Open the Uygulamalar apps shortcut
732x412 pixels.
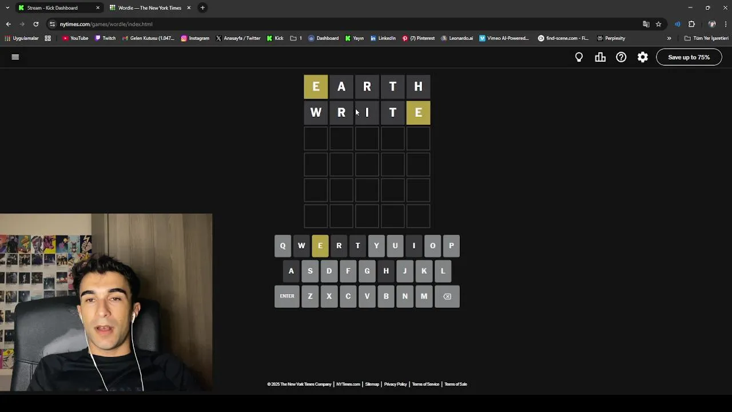click(x=21, y=38)
